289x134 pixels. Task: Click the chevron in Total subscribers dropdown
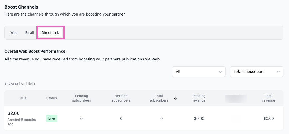pyautogui.click(x=278, y=72)
